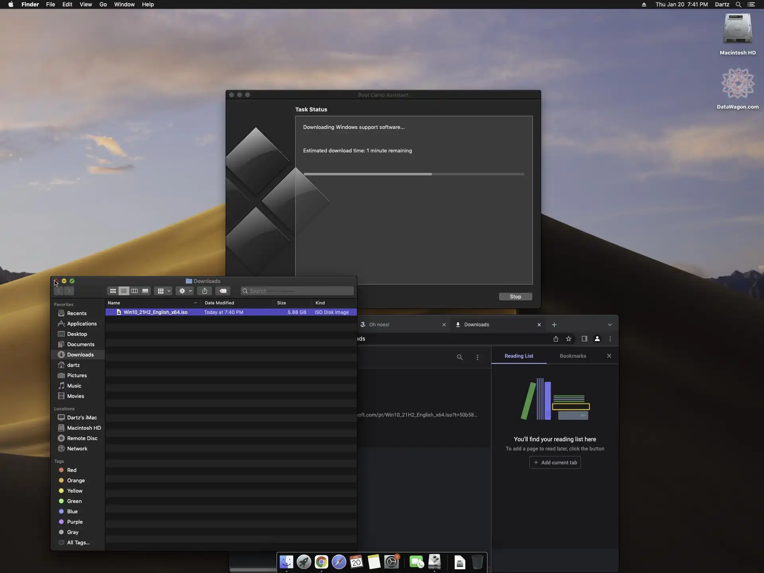Viewport: 764px width, 573px height.
Task: Expand Chrome tab search chevron
Action: click(610, 325)
